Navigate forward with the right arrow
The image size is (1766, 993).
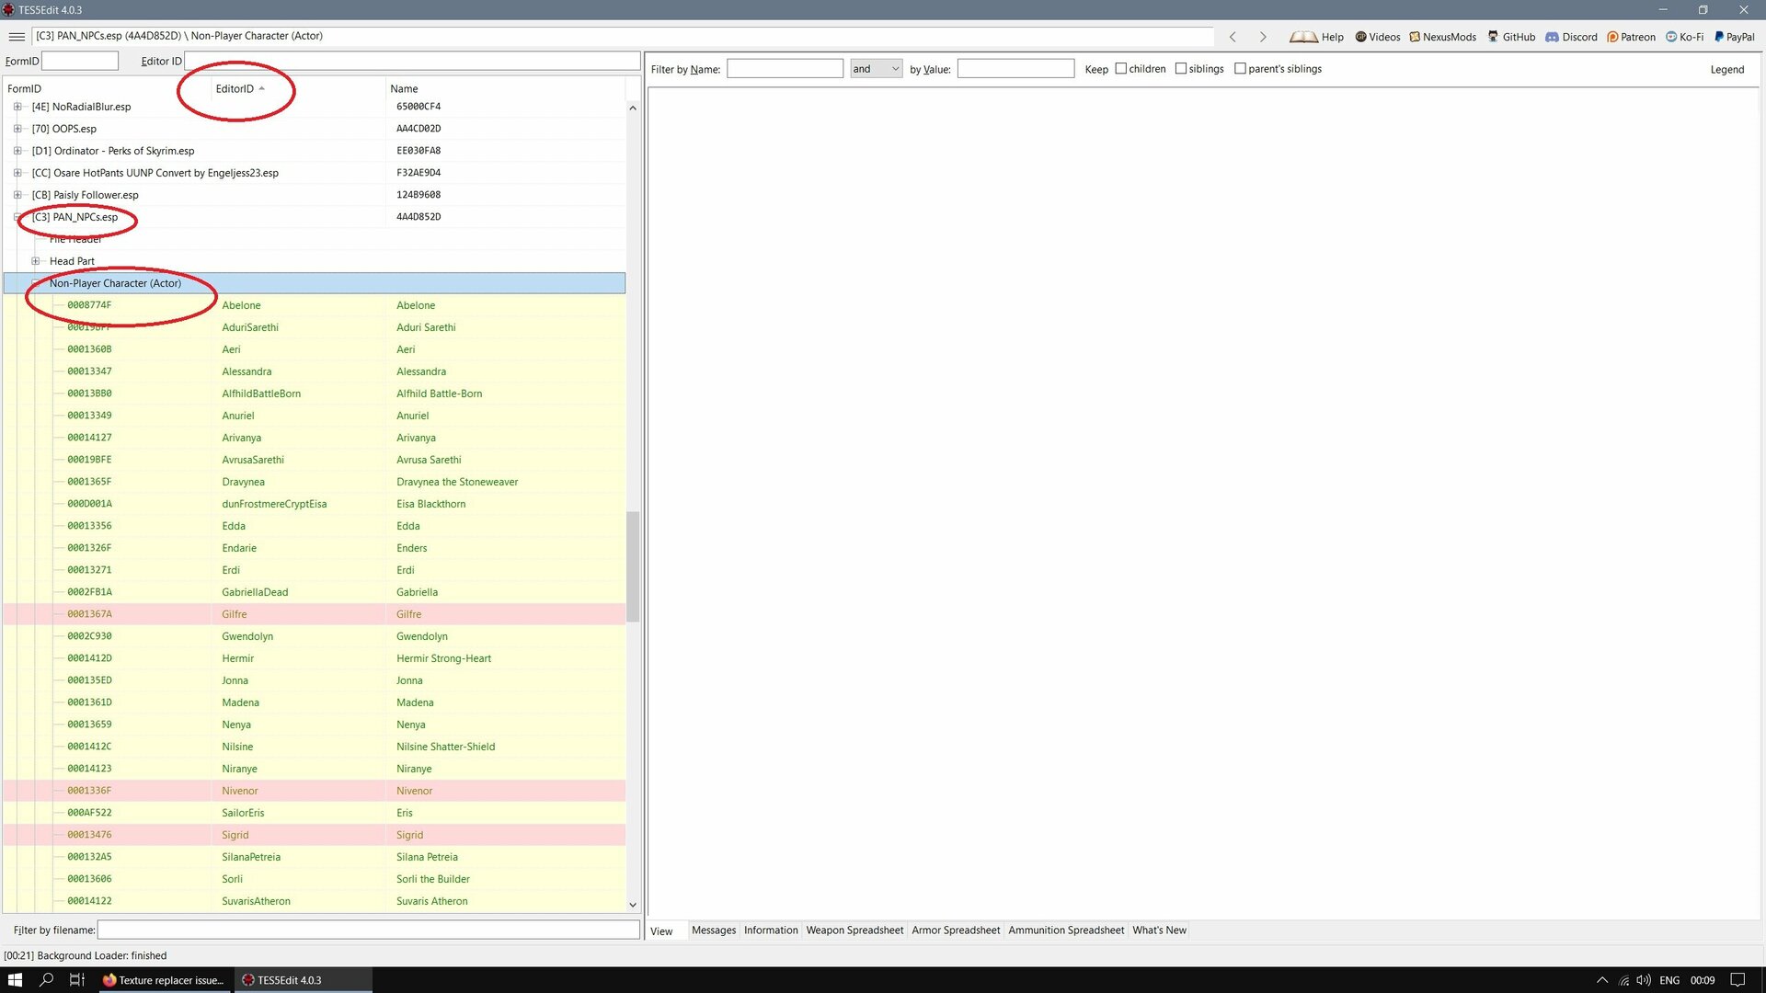[1263, 37]
